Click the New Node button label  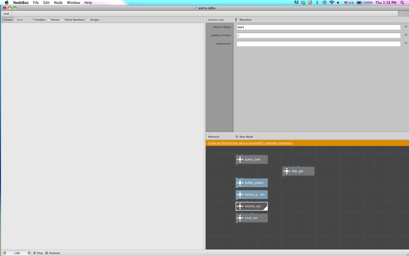(246, 137)
